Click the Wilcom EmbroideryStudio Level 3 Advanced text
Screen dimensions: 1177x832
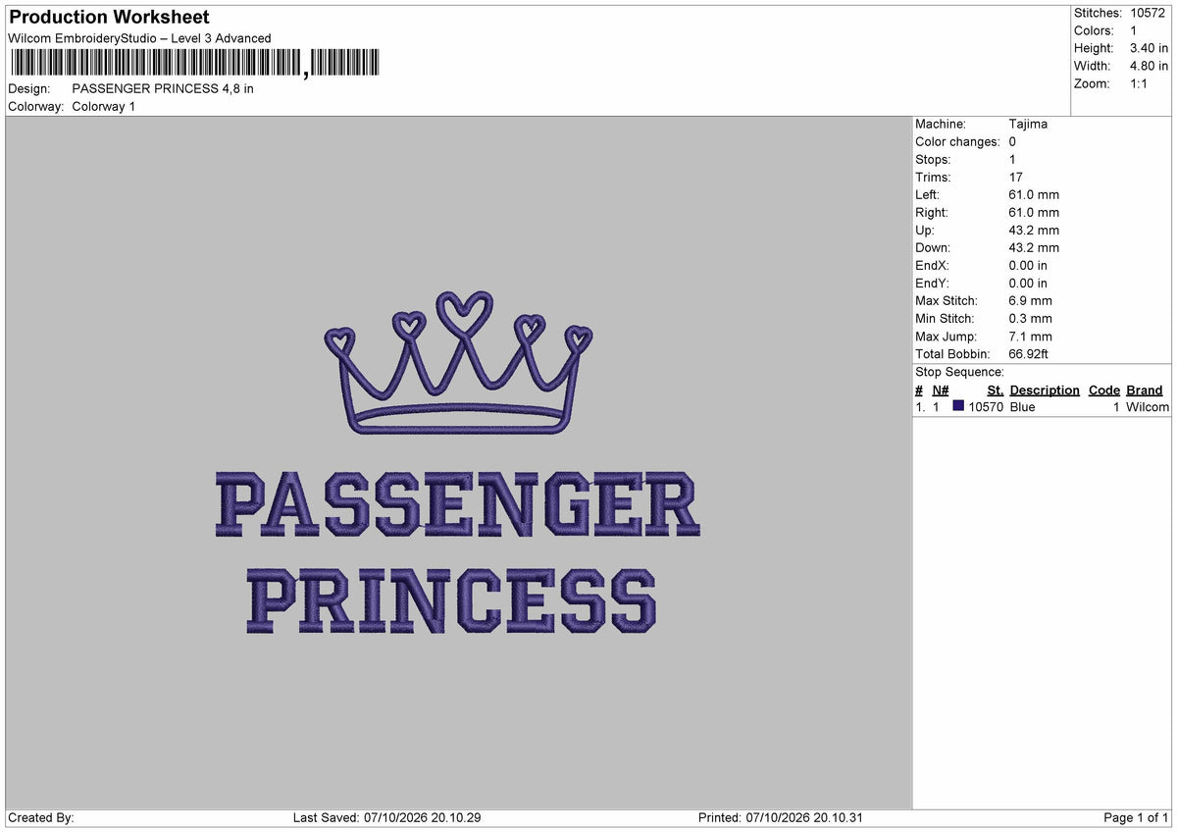(x=139, y=38)
